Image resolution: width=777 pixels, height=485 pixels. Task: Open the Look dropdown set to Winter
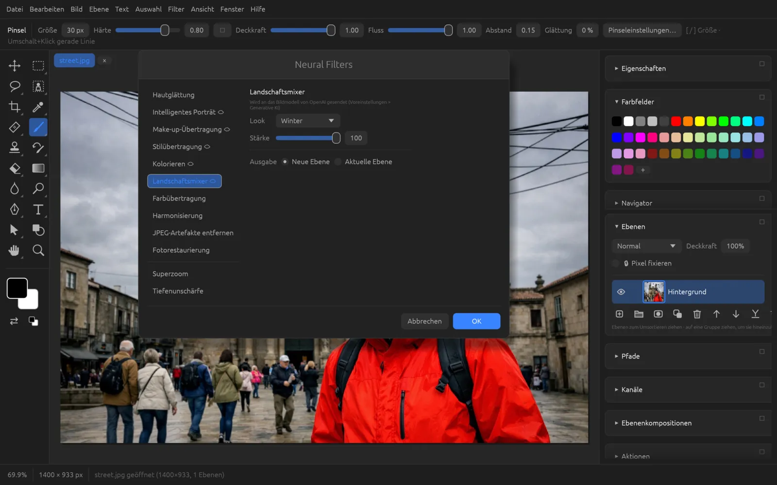(308, 121)
